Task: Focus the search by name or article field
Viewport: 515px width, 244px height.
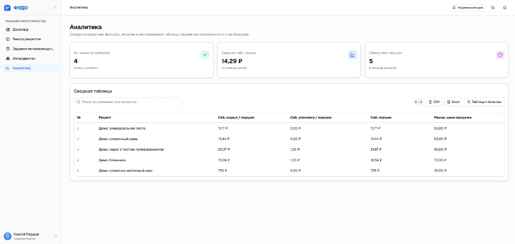Action: click(128, 101)
